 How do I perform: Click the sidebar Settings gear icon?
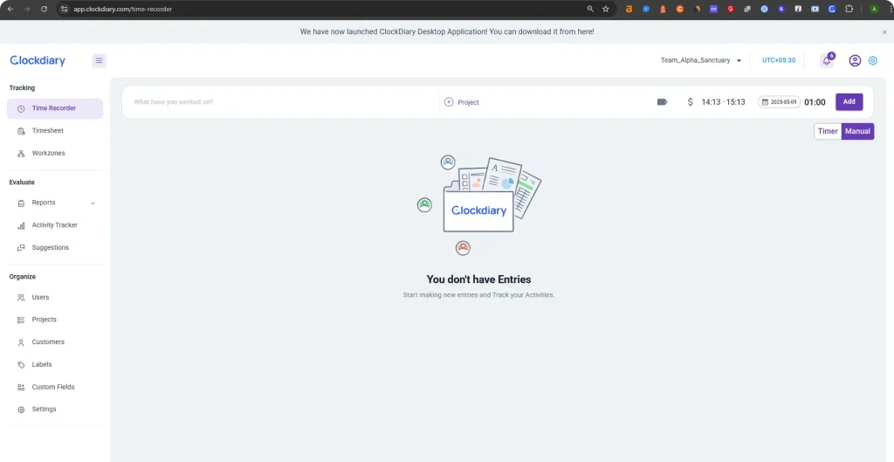point(21,410)
